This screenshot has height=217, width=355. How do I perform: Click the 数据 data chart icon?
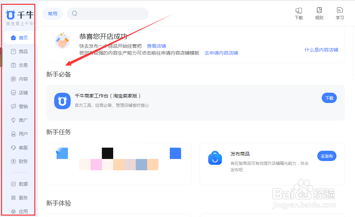coord(13,184)
